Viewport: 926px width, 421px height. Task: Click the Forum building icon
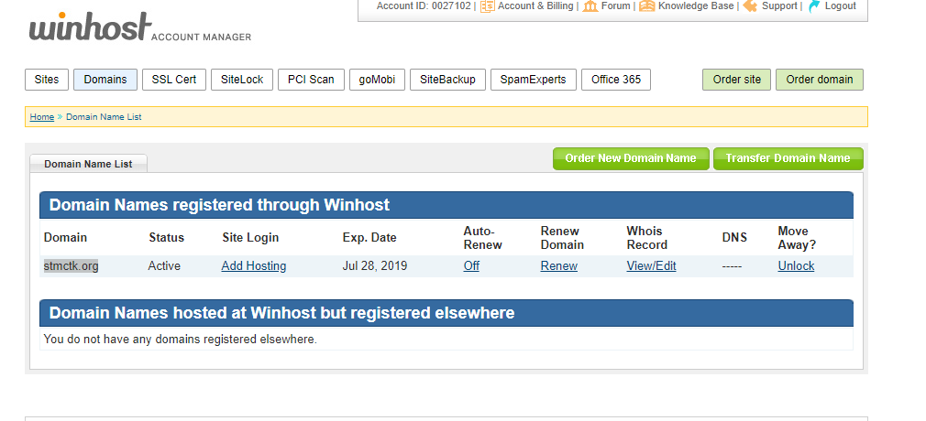click(590, 6)
